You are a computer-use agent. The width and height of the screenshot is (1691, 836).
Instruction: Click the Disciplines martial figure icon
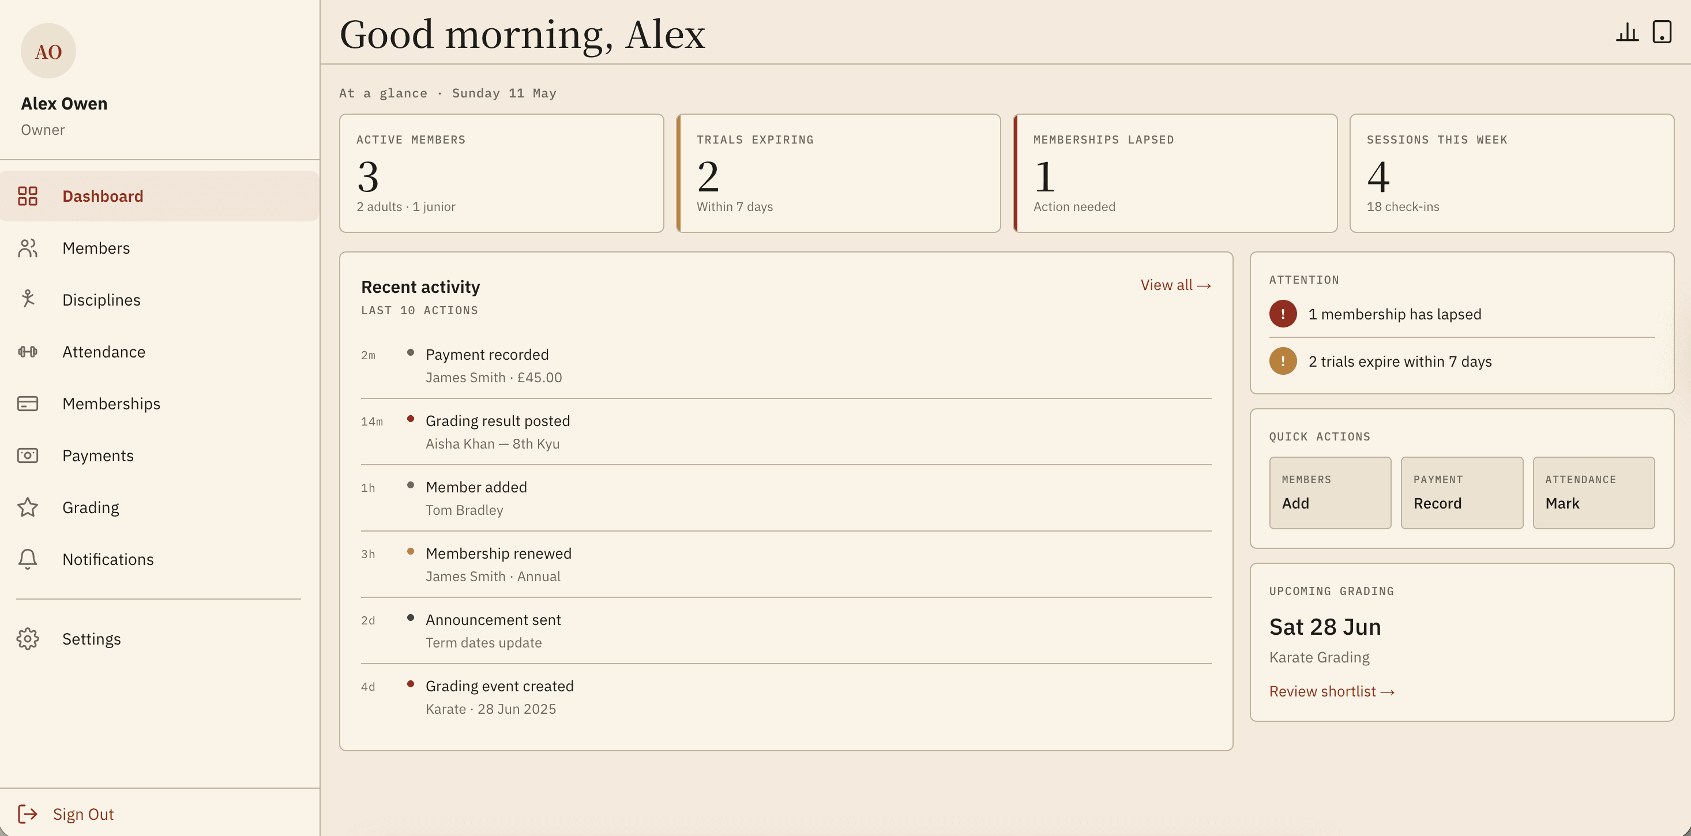pos(28,300)
